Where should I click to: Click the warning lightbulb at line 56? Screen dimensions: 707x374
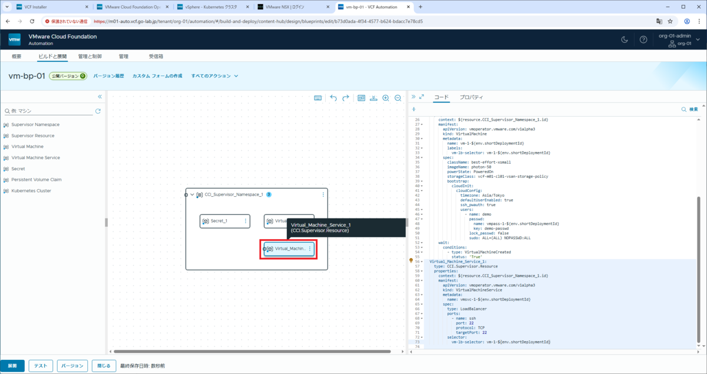(411, 260)
